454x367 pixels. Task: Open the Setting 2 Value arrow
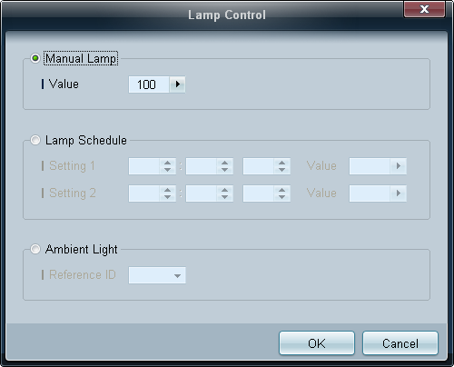pos(398,193)
